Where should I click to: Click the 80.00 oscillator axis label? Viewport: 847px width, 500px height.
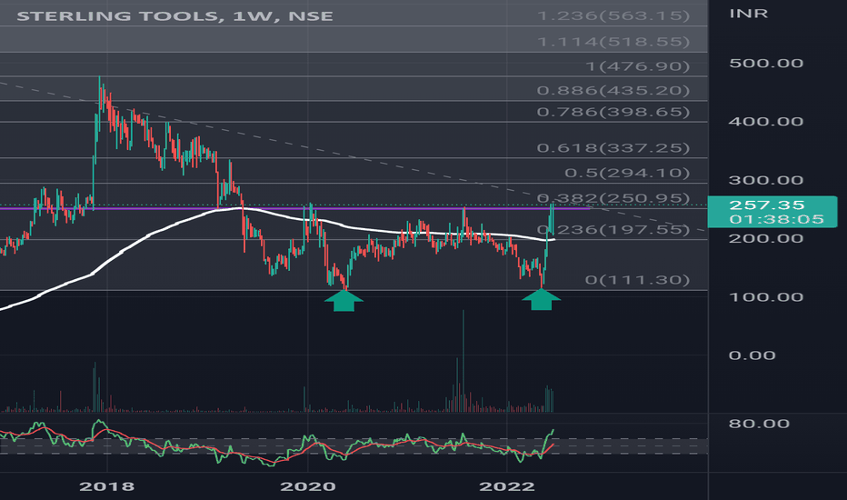pos(759,424)
